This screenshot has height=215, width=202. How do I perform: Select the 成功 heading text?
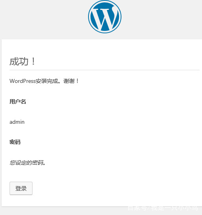pyautogui.click(x=19, y=61)
